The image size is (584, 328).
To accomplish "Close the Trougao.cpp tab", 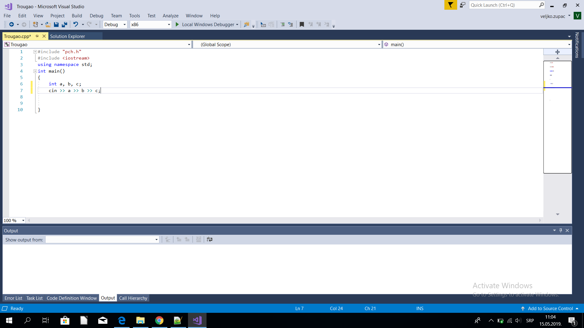I will click(44, 36).
